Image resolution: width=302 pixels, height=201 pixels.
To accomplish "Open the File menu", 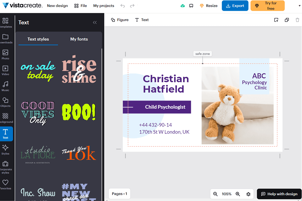I will coord(81,6).
